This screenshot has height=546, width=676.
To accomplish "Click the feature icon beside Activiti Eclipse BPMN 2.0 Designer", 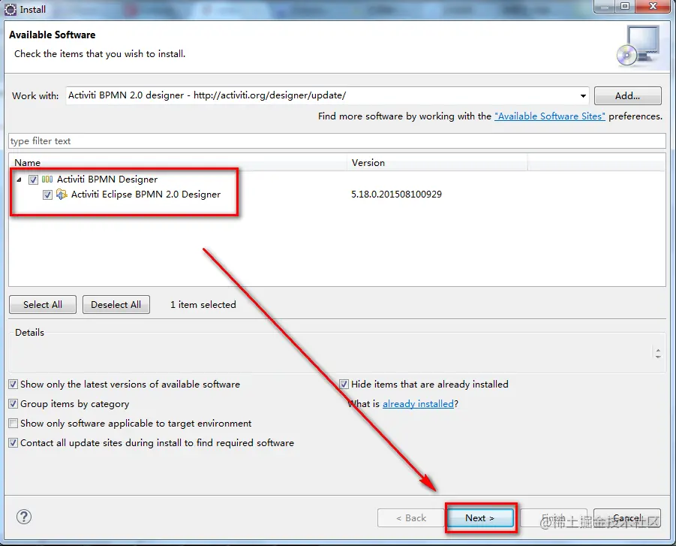I will click(x=62, y=195).
